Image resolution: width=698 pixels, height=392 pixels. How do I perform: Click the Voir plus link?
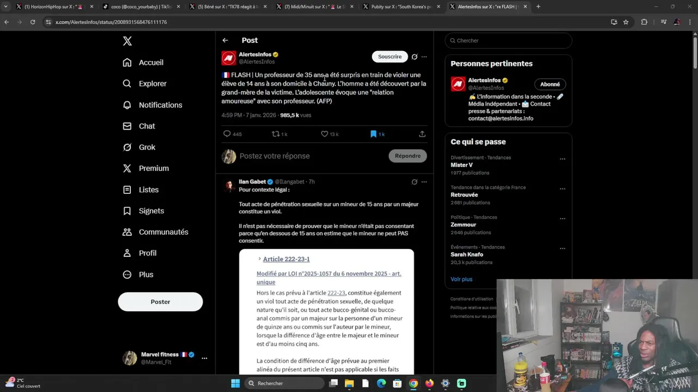pyautogui.click(x=461, y=279)
